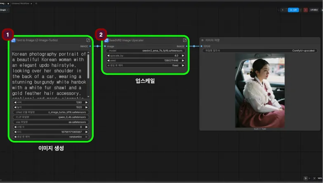Viewport: 323px width, 183px height.
Task: Cycle fixed control forward with right arrow
Action: (x=183, y=66)
